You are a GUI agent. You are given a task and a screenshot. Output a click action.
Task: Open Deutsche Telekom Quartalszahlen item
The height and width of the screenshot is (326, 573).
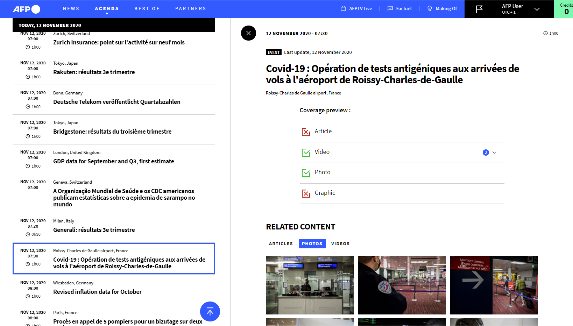(x=117, y=102)
